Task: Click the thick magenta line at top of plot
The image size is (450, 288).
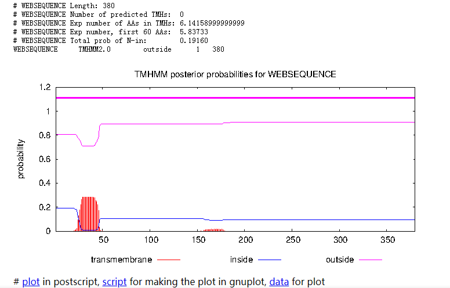Action: tap(235, 98)
